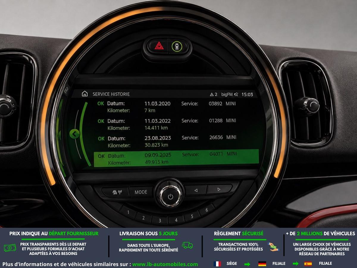Open the www.lb-automobiles.com link
The width and height of the screenshot is (357, 268).
click(165, 264)
